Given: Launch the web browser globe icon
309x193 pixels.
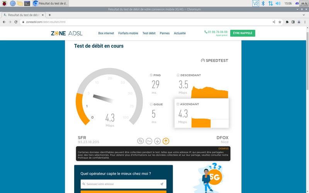Looking at the screenshot, I should point(13,3).
